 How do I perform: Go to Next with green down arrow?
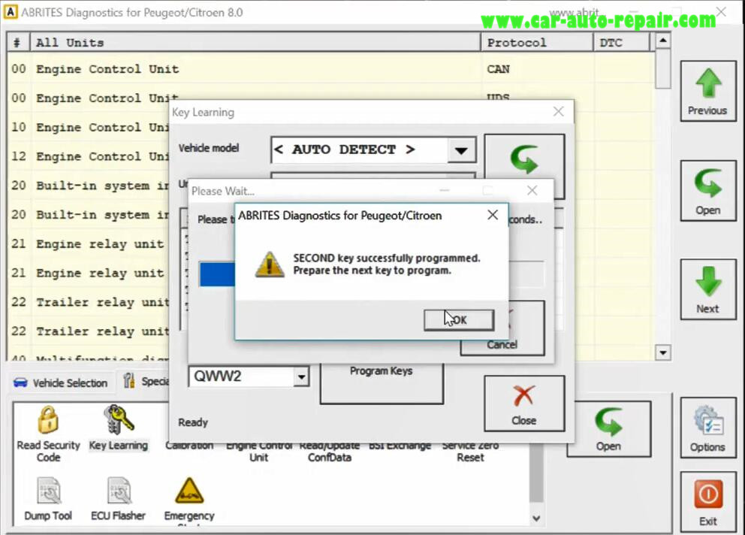click(708, 289)
